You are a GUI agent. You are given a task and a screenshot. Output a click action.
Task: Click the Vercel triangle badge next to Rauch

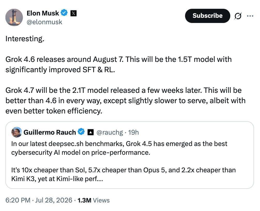(x=90, y=132)
